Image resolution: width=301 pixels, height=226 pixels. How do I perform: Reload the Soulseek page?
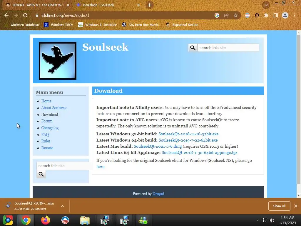pos(25,15)
